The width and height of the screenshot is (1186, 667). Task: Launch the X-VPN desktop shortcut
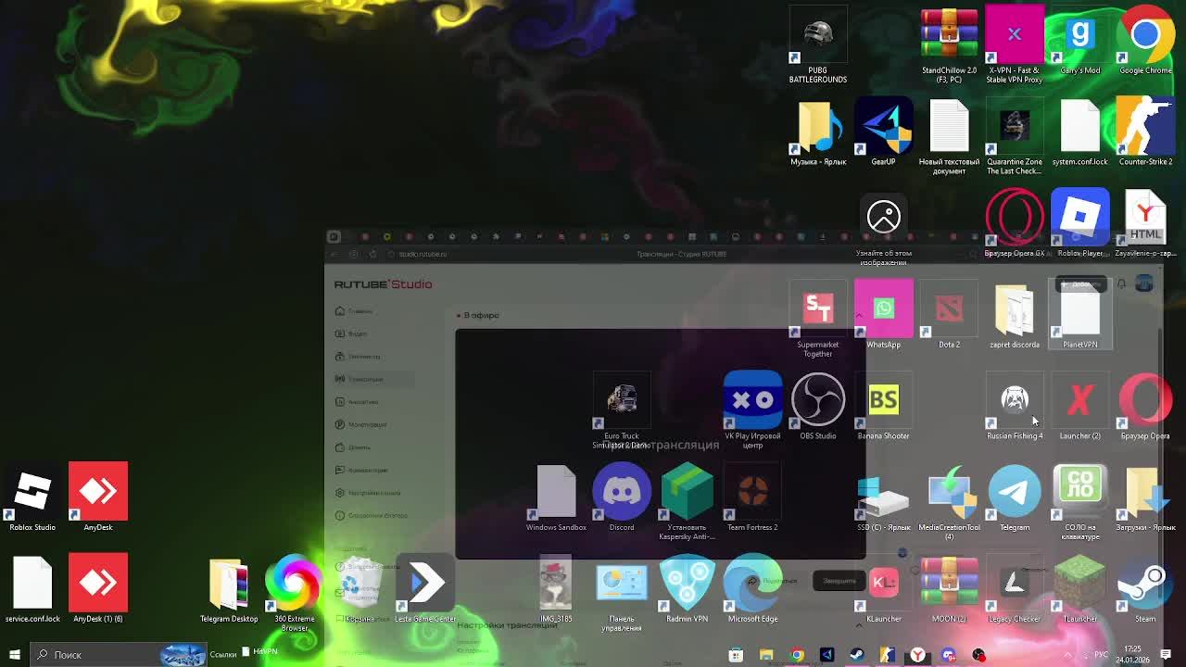tap(1015, 35)
